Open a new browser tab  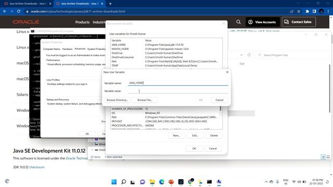[110, 4]
